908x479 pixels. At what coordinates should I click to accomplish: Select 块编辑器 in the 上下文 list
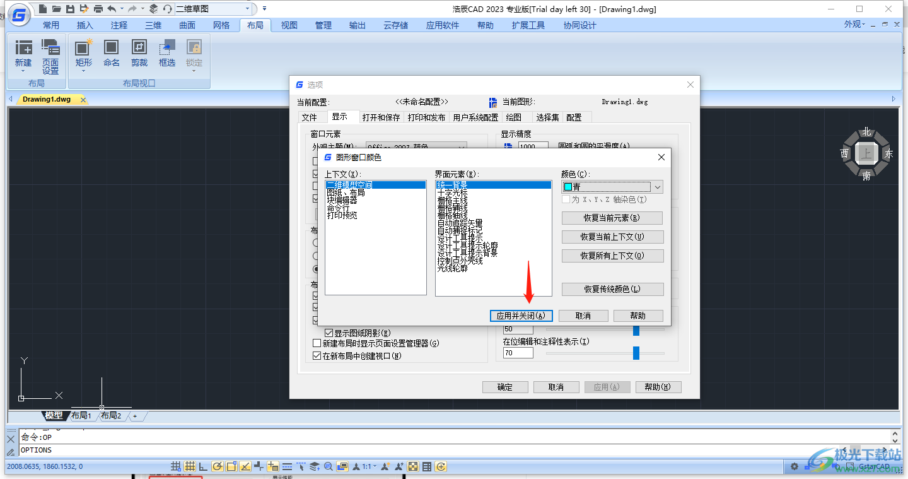click(342, 200)
